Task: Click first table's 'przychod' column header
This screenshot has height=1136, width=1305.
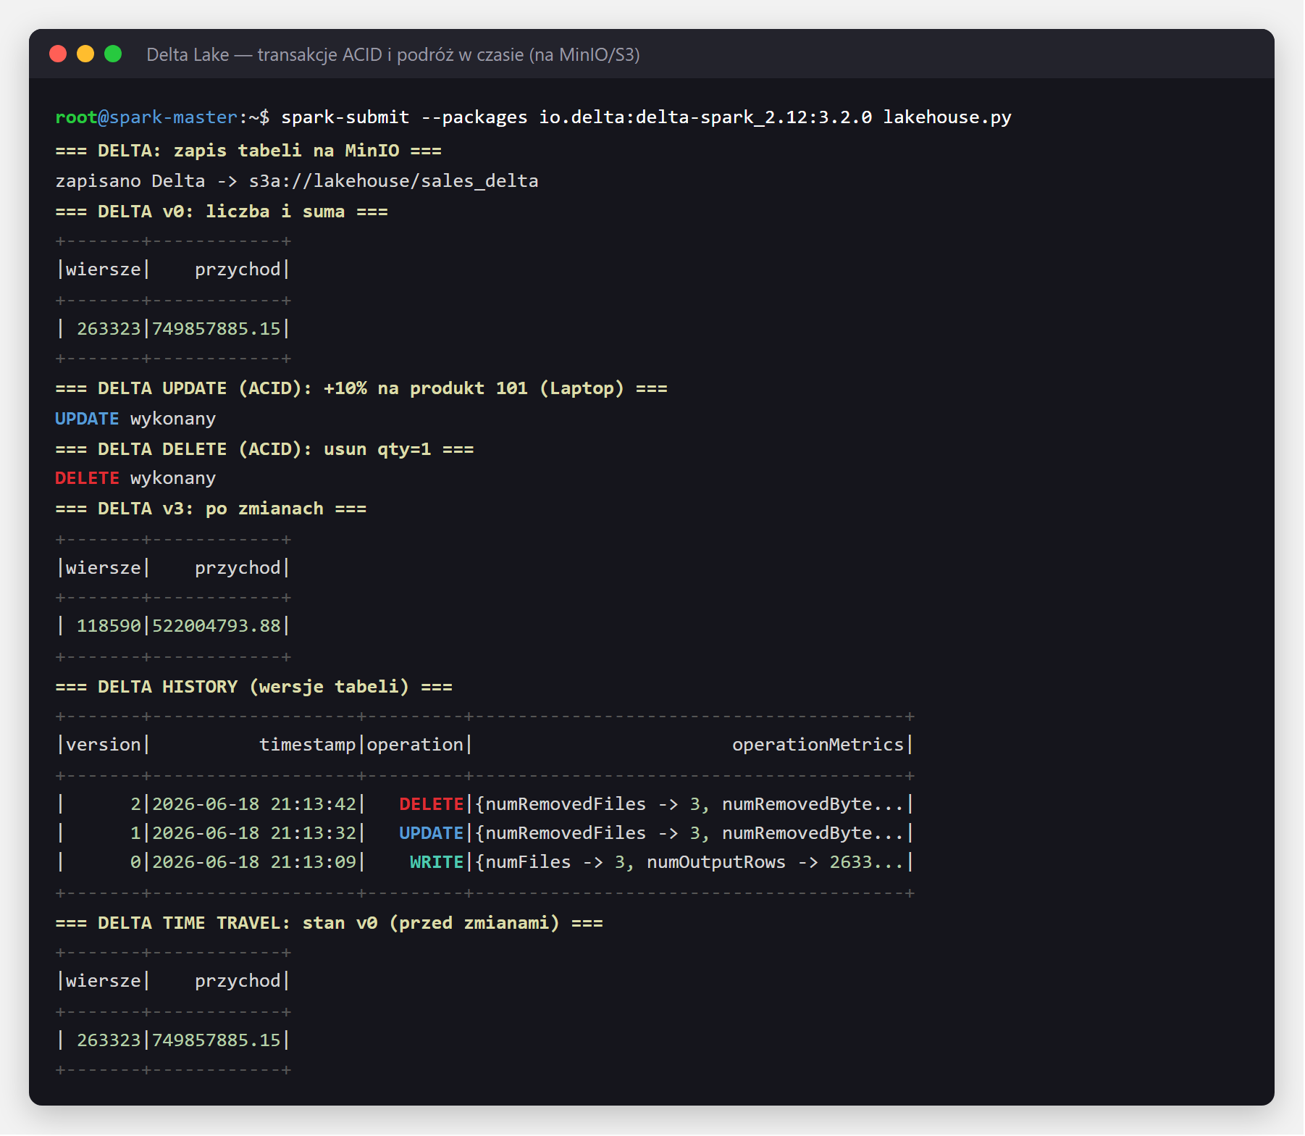Action: click(238, 270)
